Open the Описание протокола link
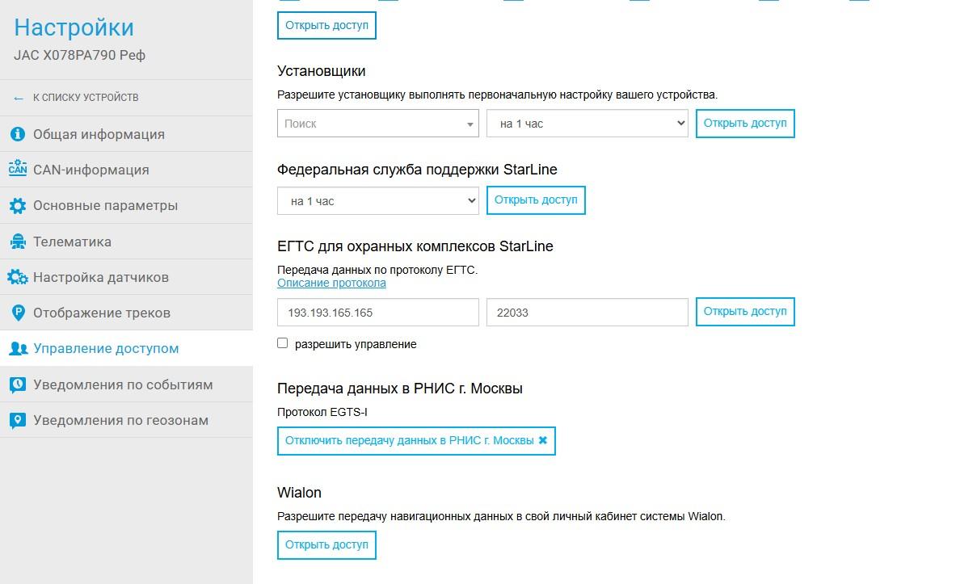 (331, 284)
